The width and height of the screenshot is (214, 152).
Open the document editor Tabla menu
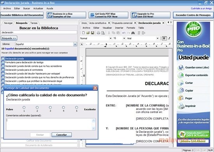(141, 28)
